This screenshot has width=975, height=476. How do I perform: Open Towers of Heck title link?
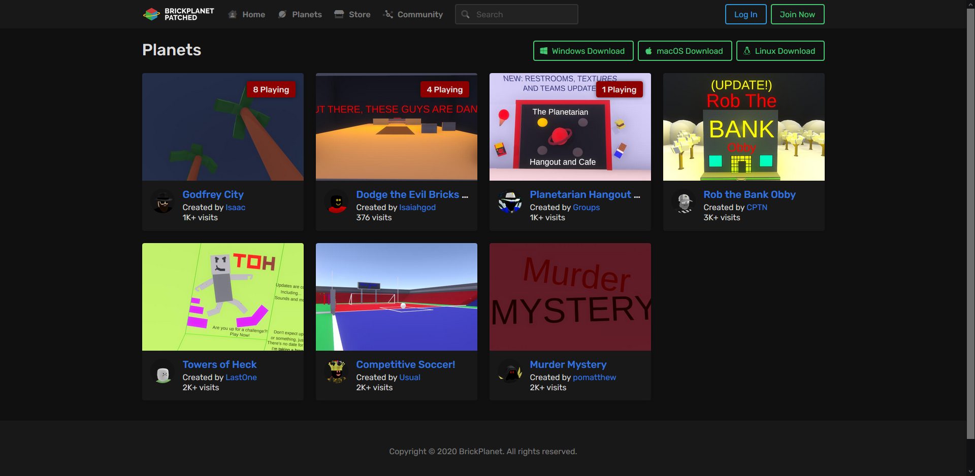[219, 364]
